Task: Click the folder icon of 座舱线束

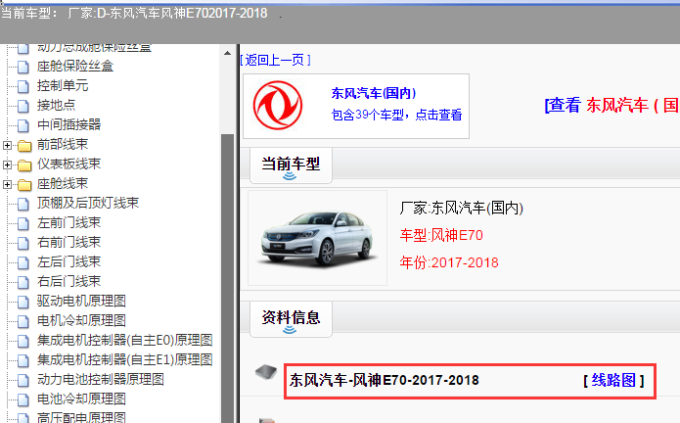Action: [24, 184]
